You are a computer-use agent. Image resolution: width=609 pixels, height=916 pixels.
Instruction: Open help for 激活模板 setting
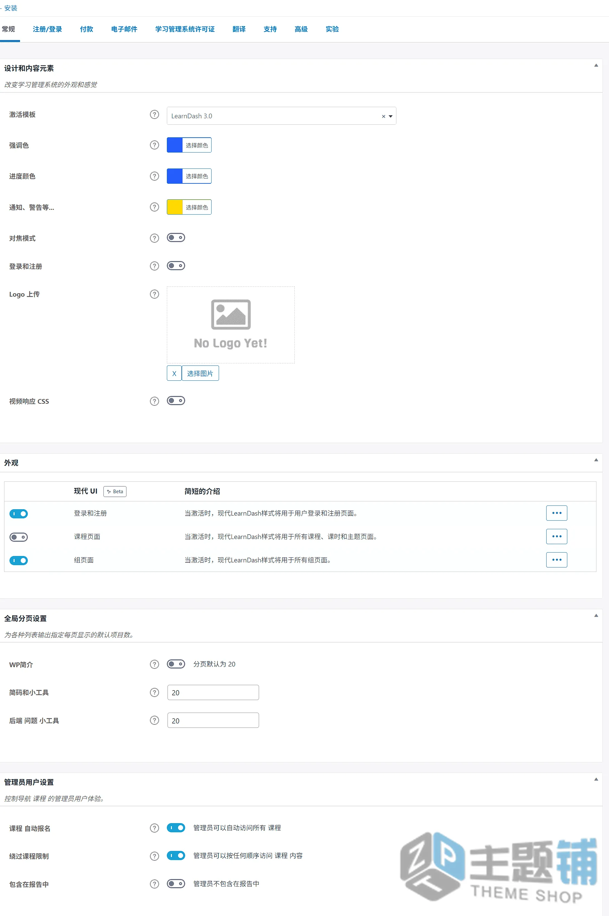tap(154, 115)
